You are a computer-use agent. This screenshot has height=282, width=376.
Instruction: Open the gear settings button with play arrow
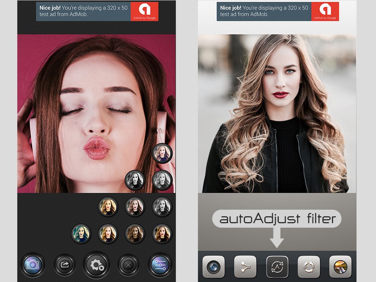(97, 265)
